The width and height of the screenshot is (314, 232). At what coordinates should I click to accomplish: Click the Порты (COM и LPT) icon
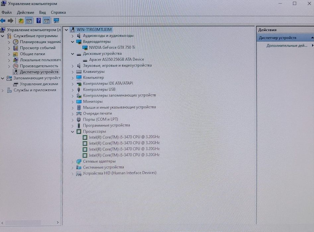[79, 120]
